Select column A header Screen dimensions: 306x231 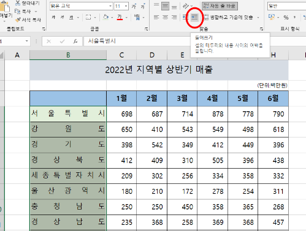point(17,55)
